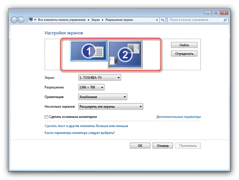239x180 pixels.
Task: Click the refresh icon beside address bar
Action: click(163, 20)
